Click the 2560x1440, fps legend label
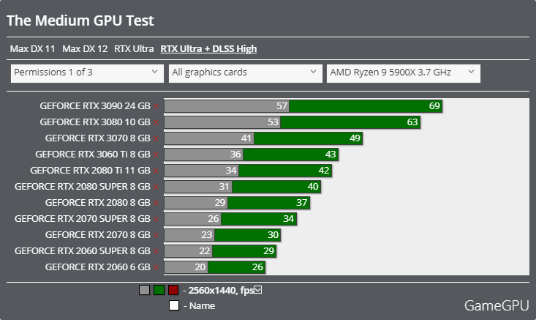The height and width of the screenshot is (320, 536). click(218, 290)
